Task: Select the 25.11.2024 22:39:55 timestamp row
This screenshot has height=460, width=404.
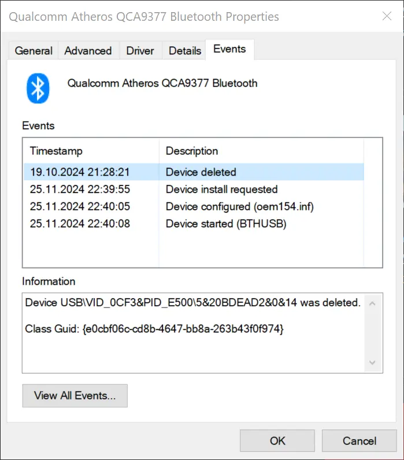Action: (194, 189)
